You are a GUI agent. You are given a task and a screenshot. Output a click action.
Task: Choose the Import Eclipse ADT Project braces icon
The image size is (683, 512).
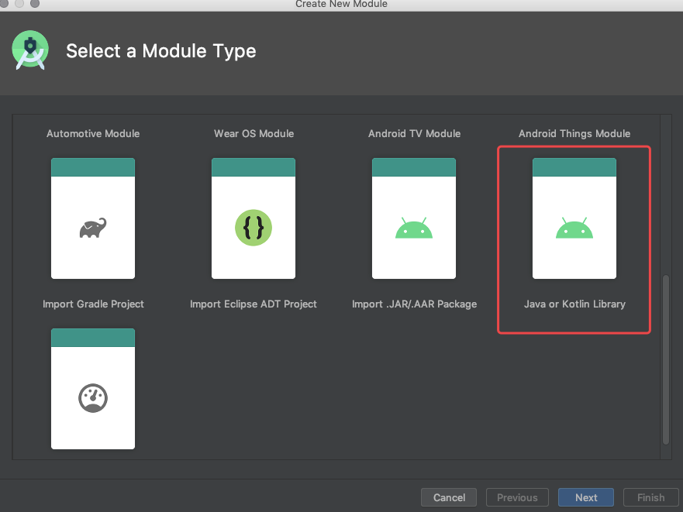(x=253, y=228)
